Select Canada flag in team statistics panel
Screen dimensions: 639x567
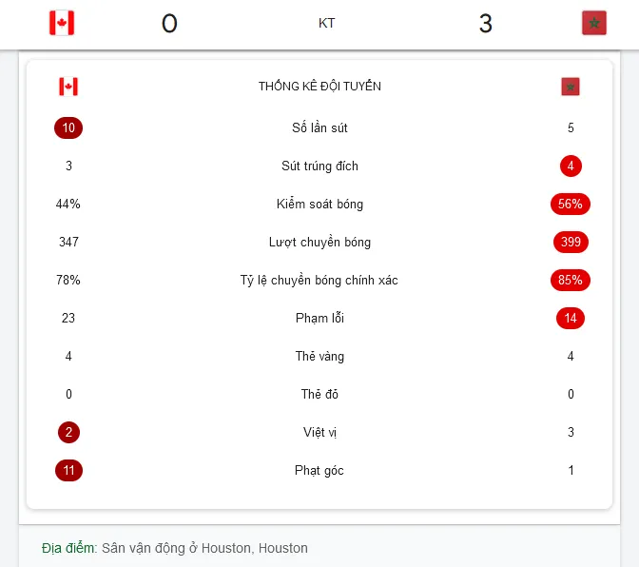68,87
